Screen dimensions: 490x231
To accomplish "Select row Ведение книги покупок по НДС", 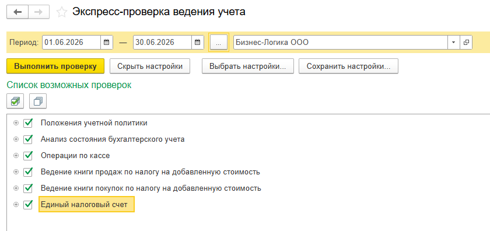I will [151, 188].
